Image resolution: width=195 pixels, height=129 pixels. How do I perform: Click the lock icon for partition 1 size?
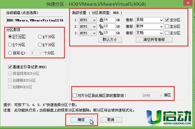[101, 20]
